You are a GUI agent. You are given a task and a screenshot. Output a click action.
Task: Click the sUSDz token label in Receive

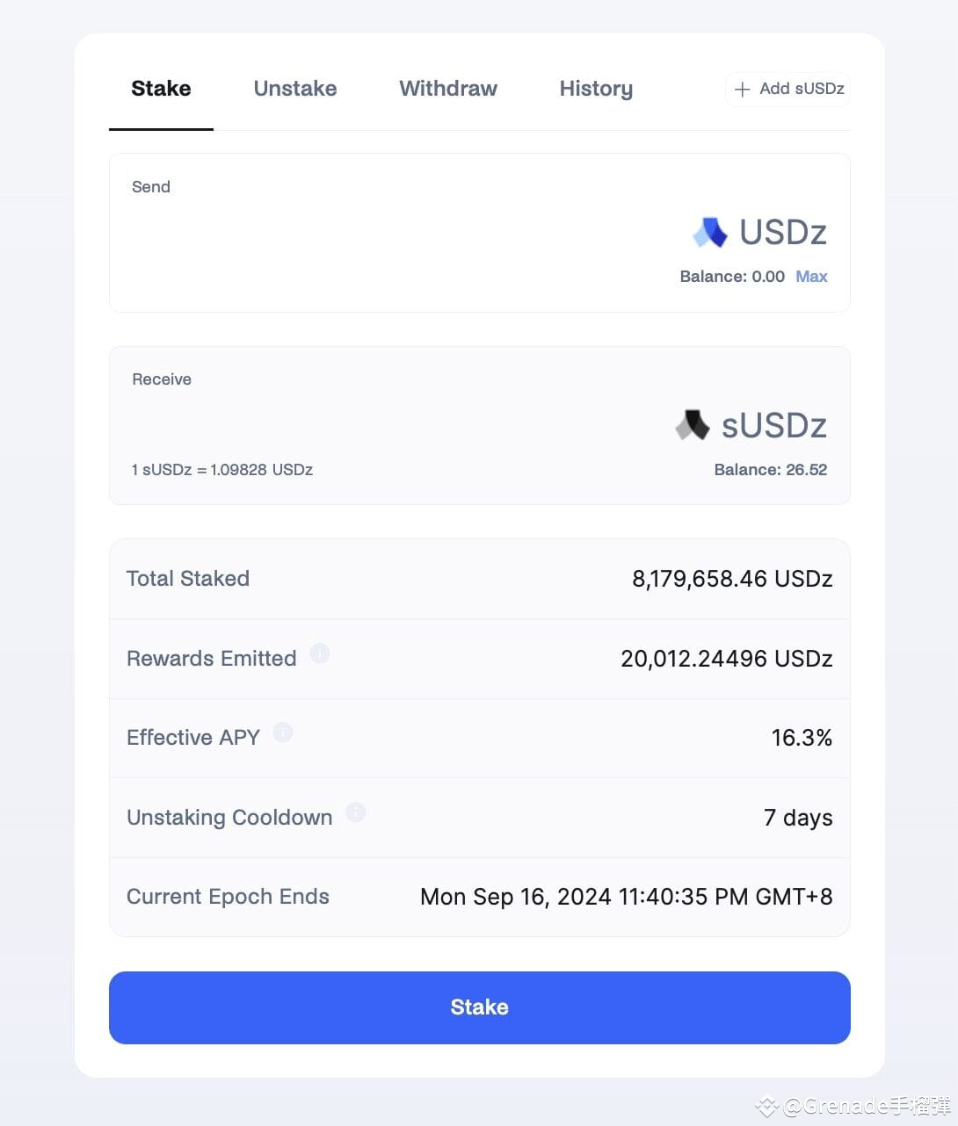click(x=774, y=425)
